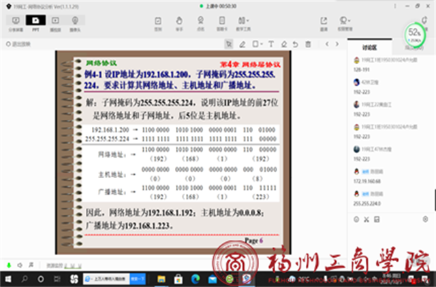Click the network status 52% indicator
The image size is (436, 287).
click(x=414, y=32)
